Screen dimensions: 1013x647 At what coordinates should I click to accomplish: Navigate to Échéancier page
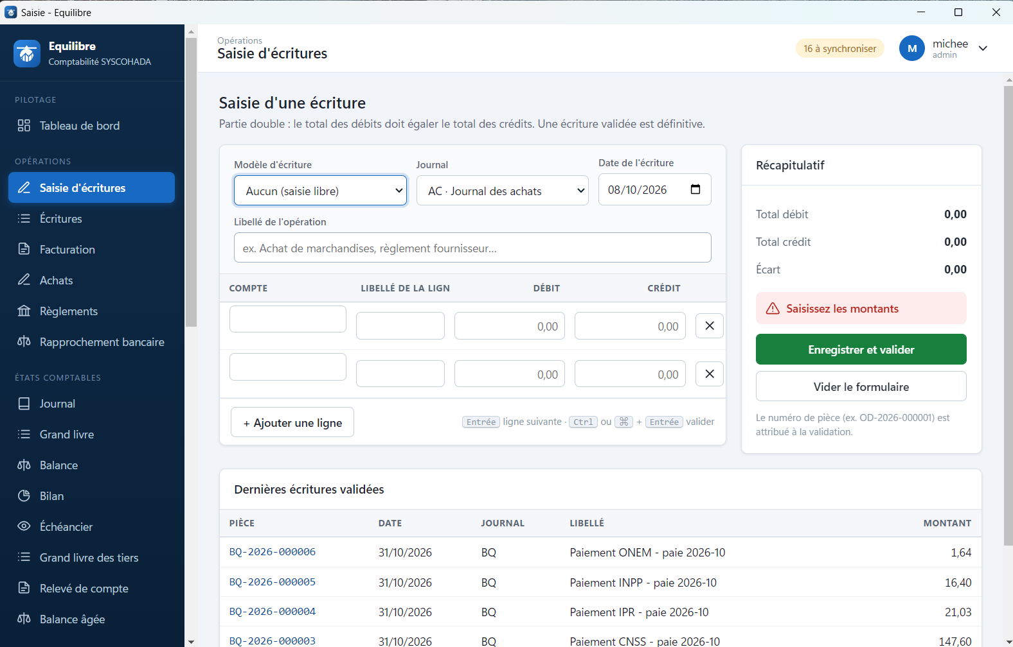[91, 527]
